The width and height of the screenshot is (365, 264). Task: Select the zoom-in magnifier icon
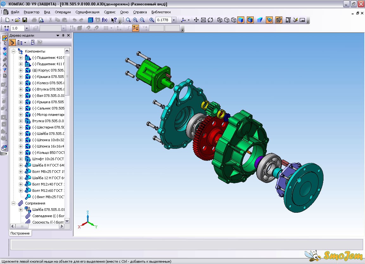[135, 20]
